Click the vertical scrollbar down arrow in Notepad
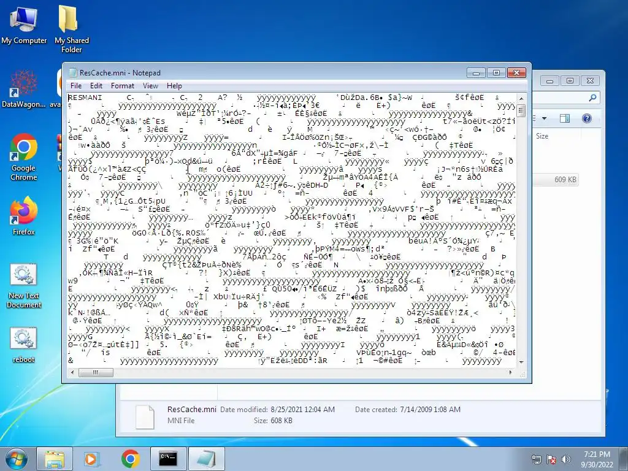 tap(521, 362)
